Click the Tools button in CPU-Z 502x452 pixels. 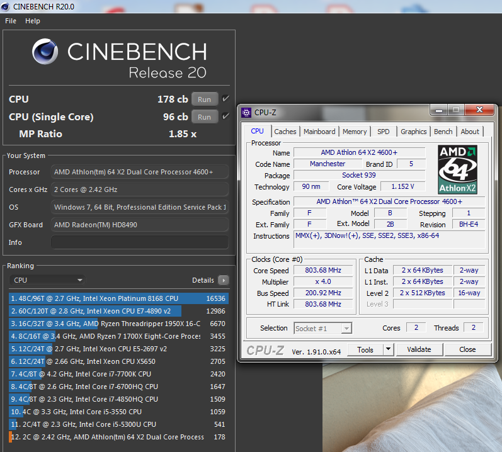pos(365,349)
